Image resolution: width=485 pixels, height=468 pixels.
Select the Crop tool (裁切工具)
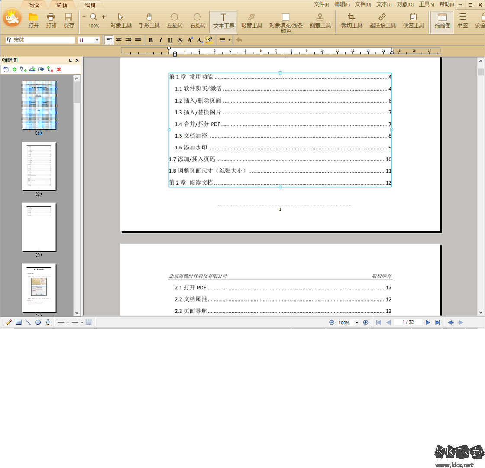click(352, 21)
